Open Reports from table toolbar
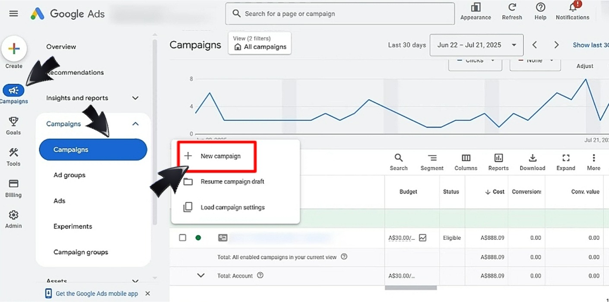Viewport: 609px width, 302px height. (x=498, y=158)
